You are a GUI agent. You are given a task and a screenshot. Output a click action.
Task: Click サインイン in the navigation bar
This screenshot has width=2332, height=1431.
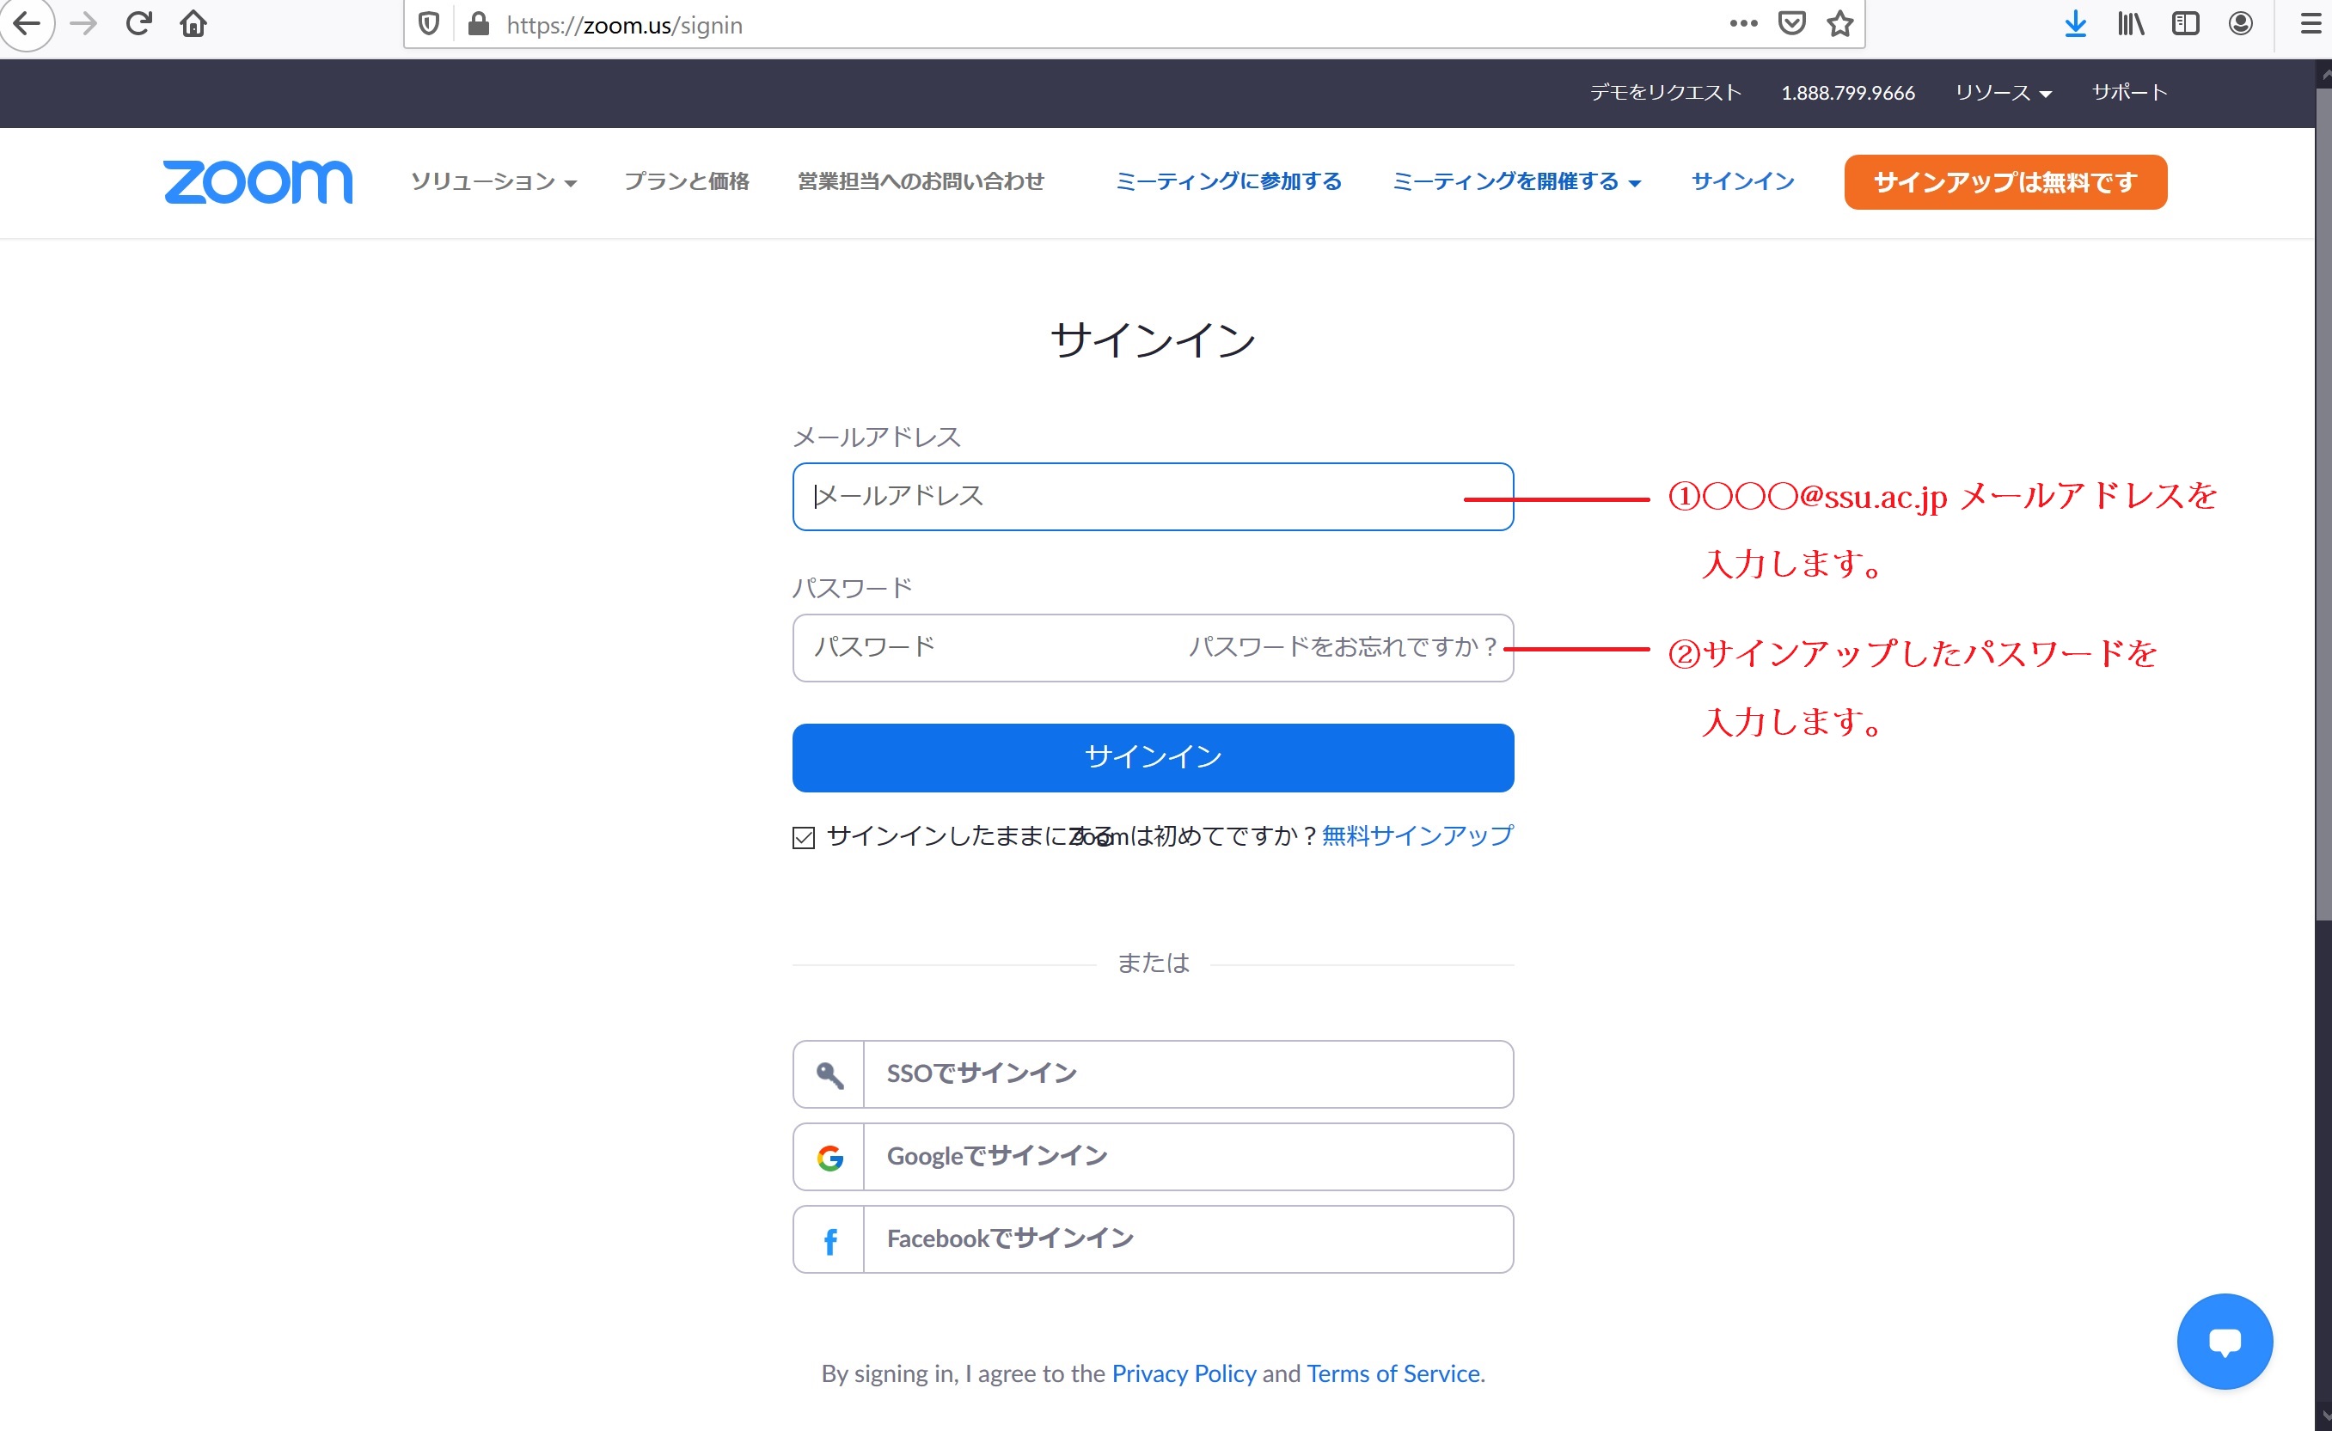(x=1742, y=181)
